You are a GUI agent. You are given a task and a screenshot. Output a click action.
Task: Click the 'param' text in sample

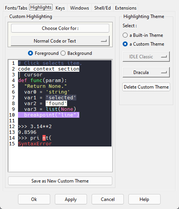tap(53, 81)
